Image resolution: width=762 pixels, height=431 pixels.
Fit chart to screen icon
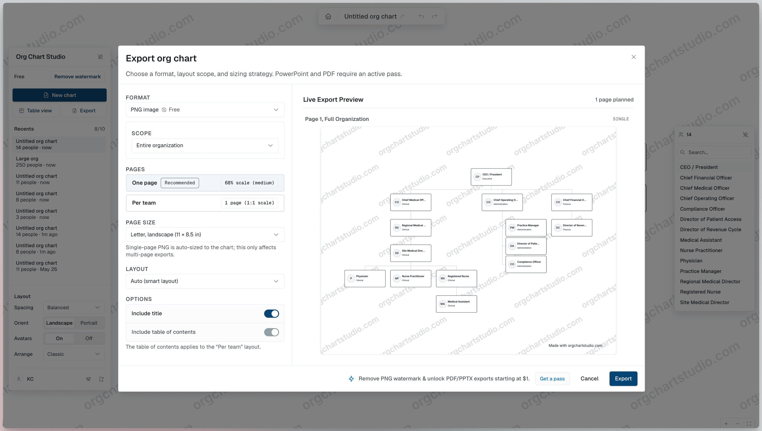(x=749, y=424)
